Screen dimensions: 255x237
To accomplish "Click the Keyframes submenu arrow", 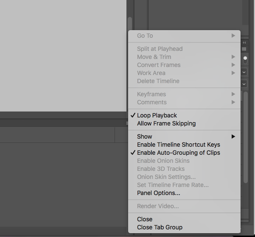I will [x=233, y=94].
